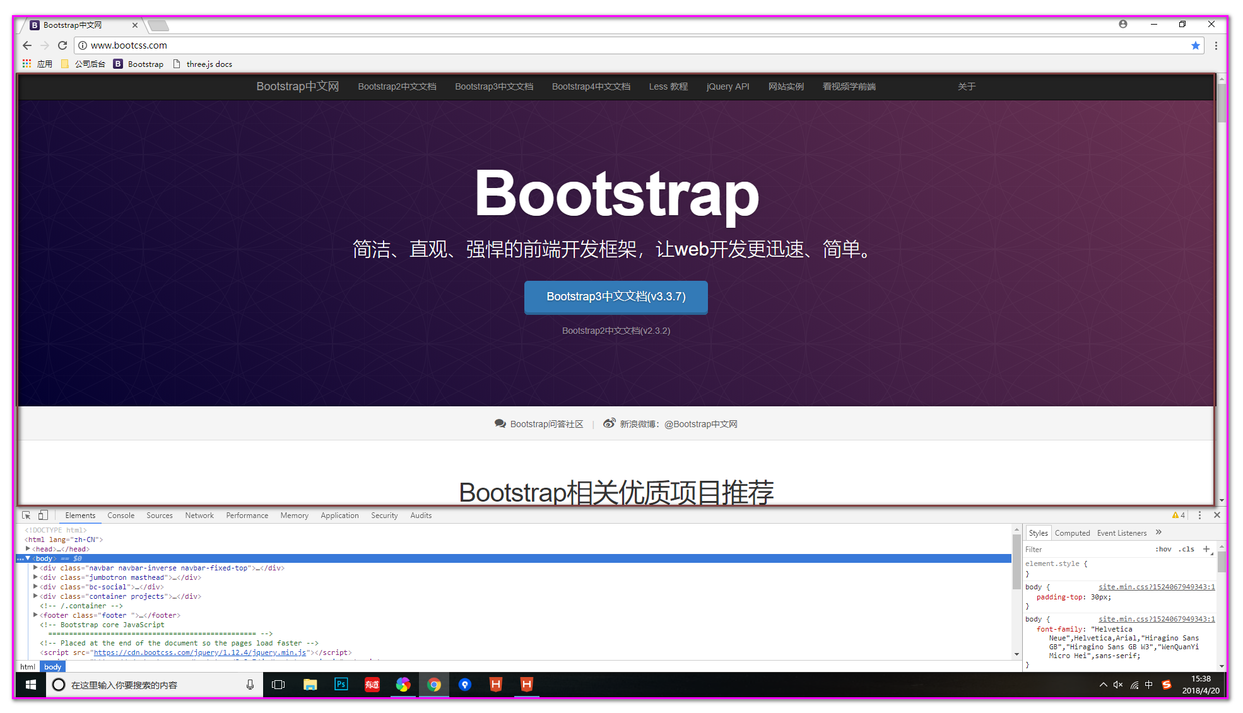Switch to the Sources tab in DevTools

tap(160, 516)
